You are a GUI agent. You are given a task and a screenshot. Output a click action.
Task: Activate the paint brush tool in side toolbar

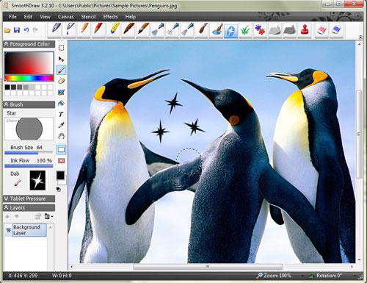pyautogui.click(x=61, y=70)
